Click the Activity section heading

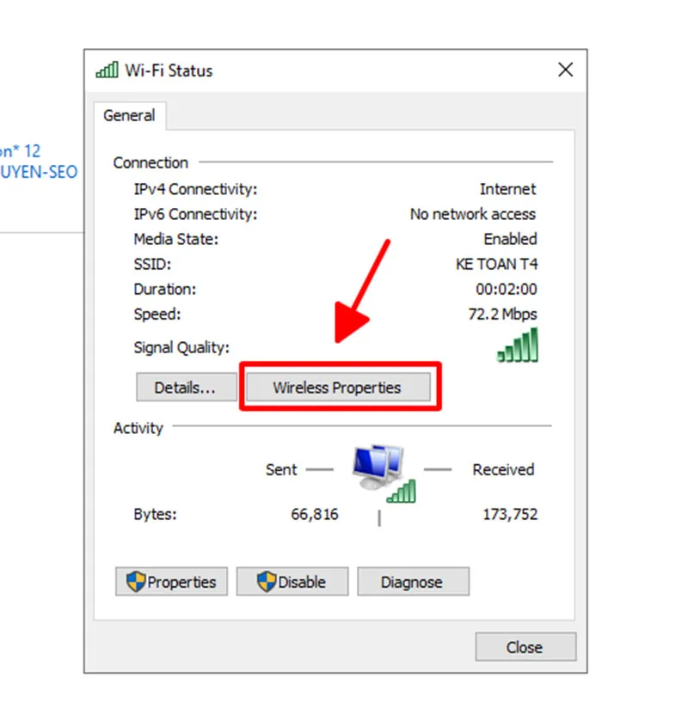[138, 428]
